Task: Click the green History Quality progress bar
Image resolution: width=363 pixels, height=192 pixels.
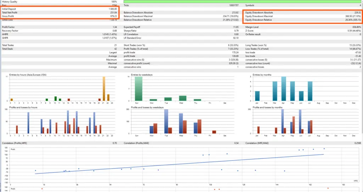Action: (x=242, y=2)
